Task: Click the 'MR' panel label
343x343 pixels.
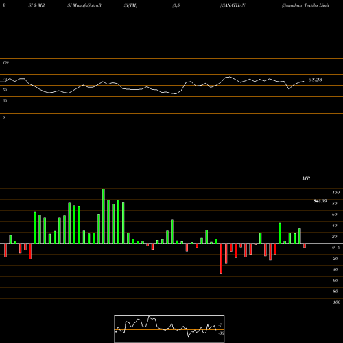Action: [306, 178]
